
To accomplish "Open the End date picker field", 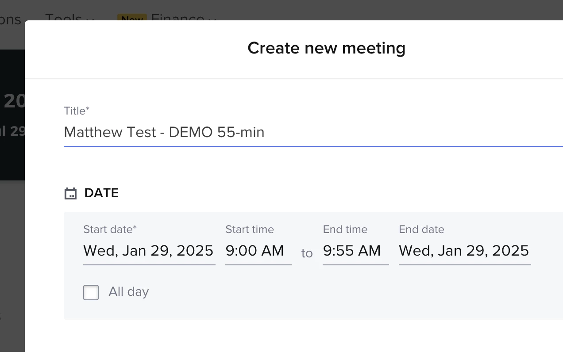I will [464, 251].
